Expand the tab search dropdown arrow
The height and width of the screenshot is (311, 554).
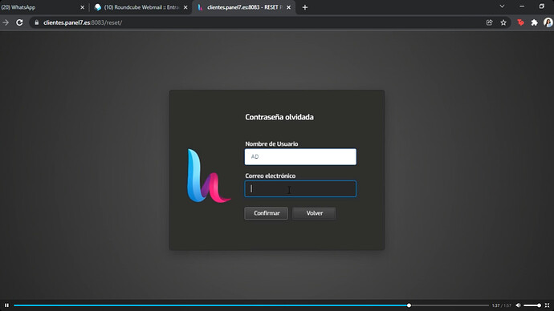click(x=502, y=6)
